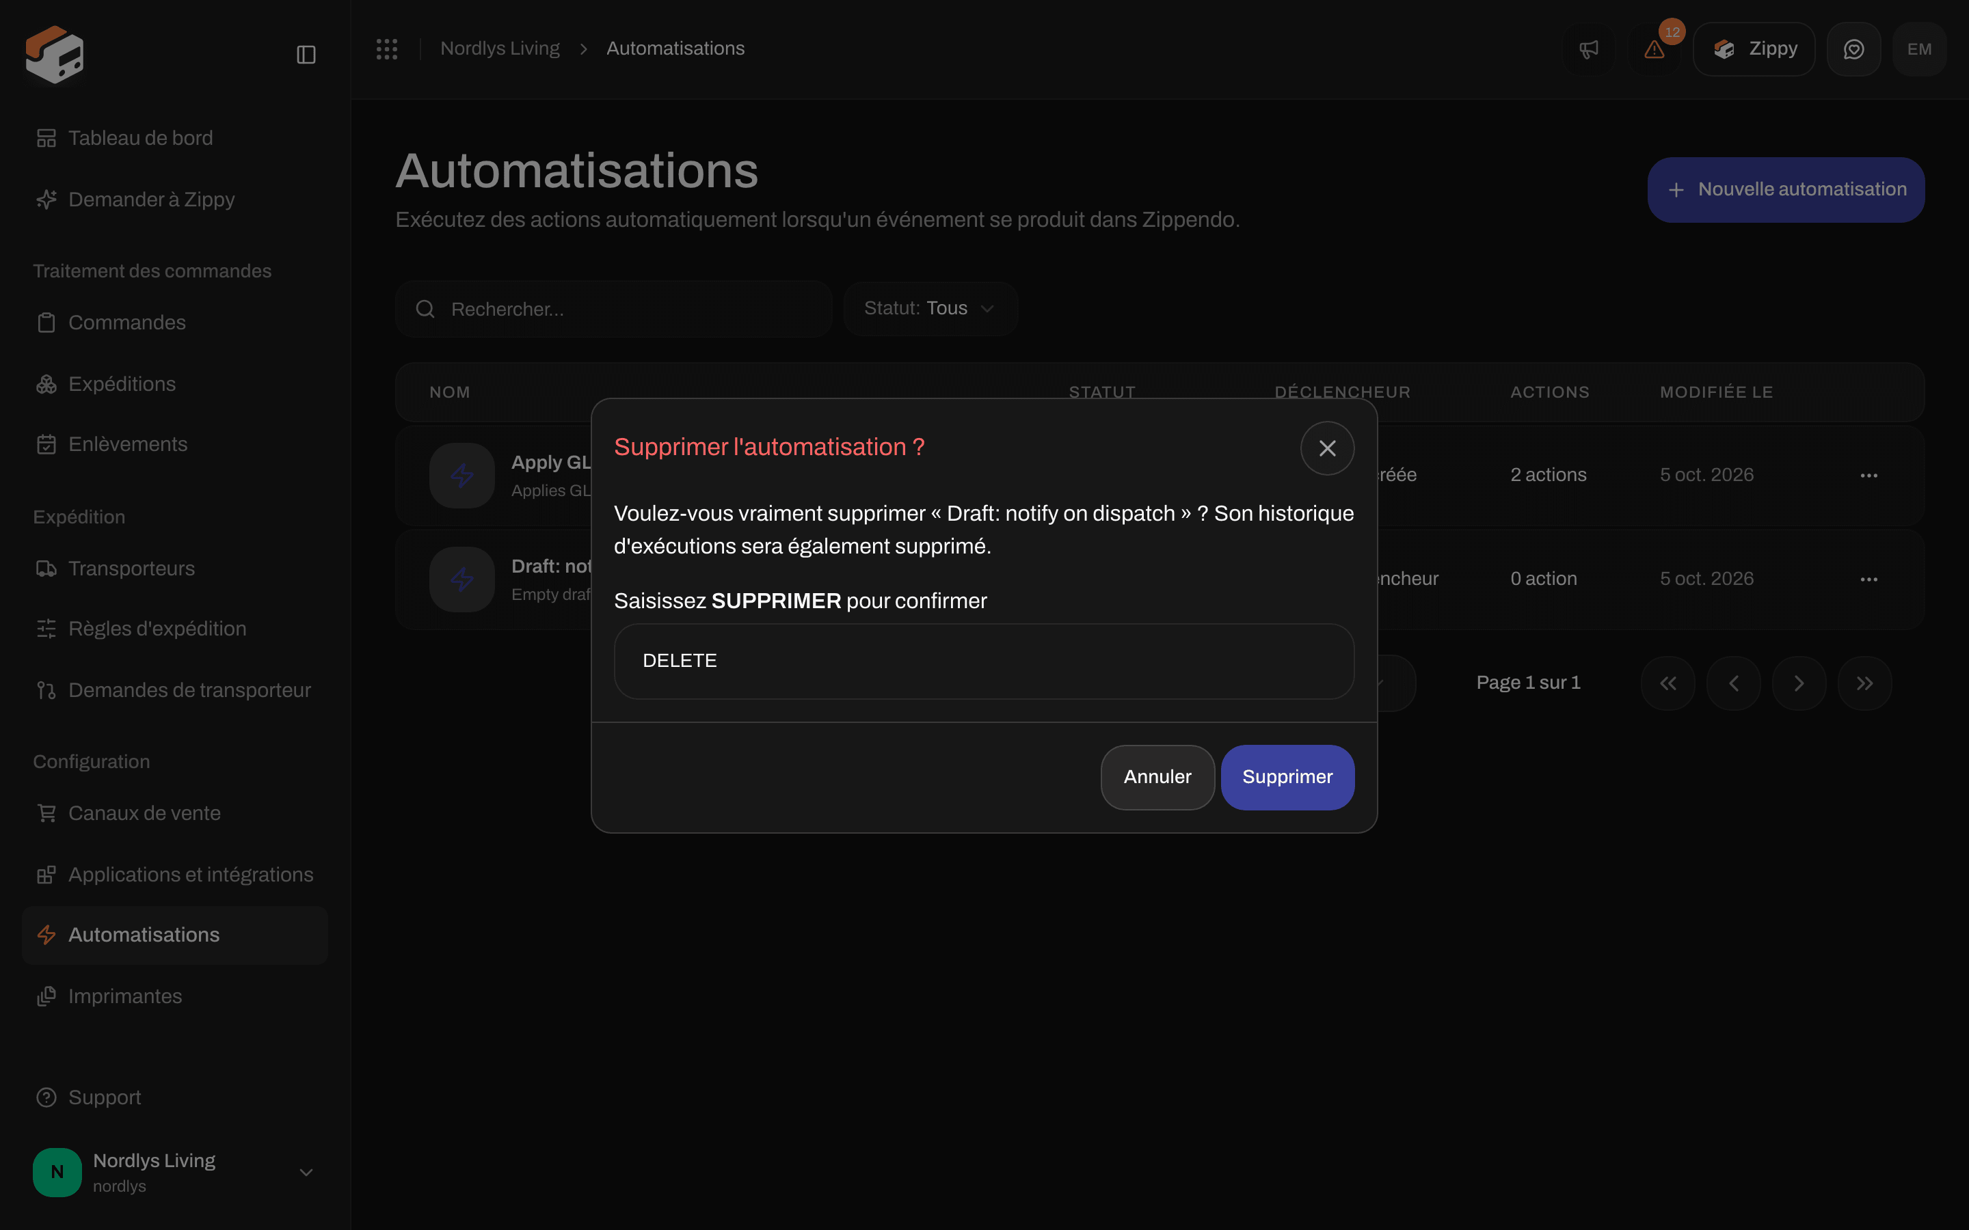This screenshot has height=1230, width=1969.
Task: Click the ACTIONS column header
Action: point(1550,392)
